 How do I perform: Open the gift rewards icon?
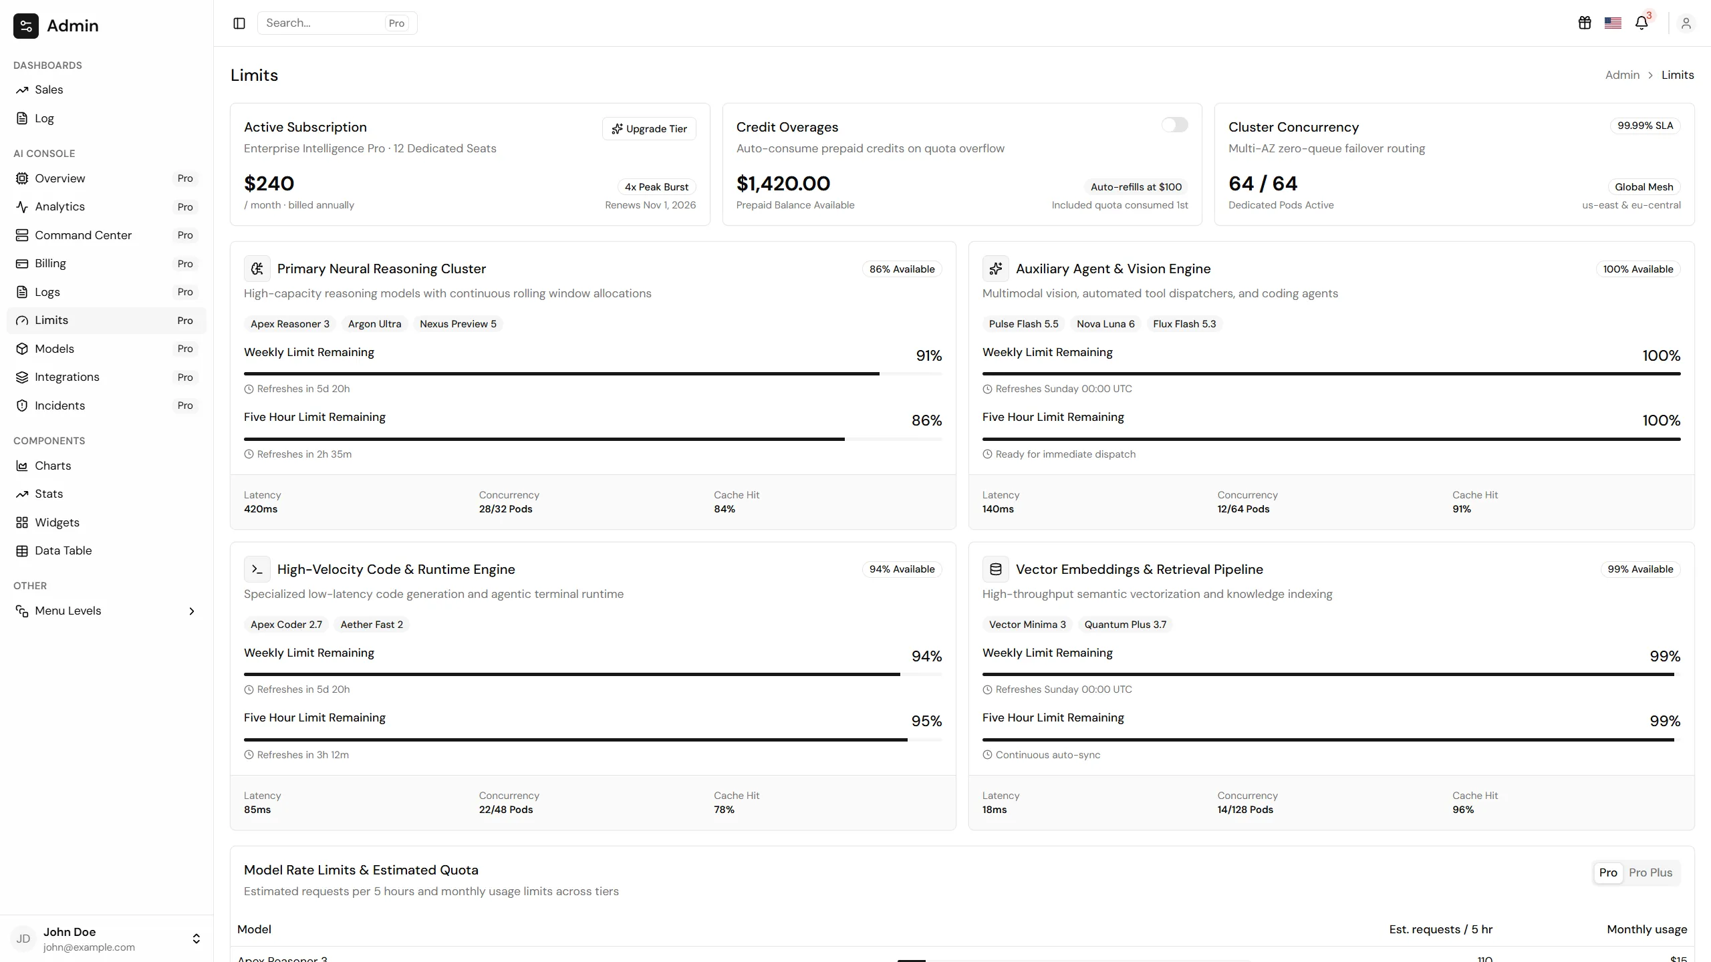pos(1585,23)
